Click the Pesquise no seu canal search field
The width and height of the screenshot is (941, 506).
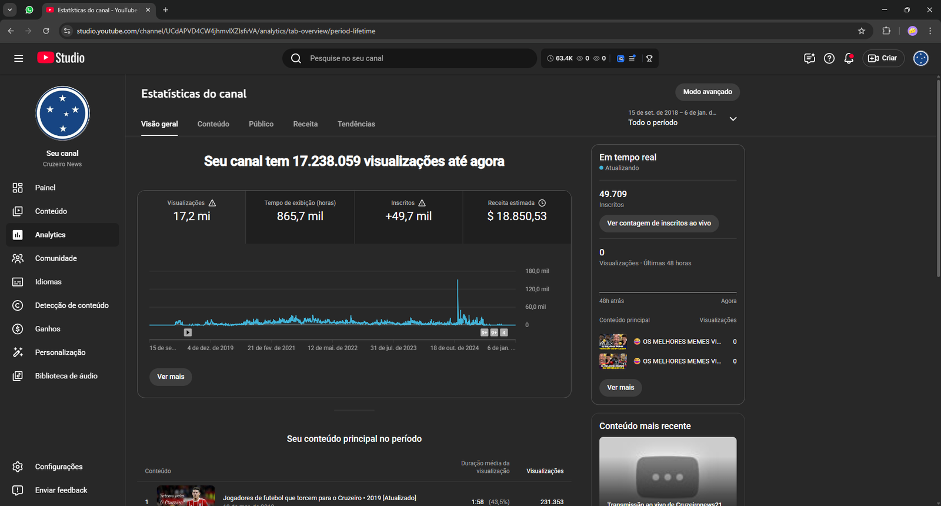click(x=412, y=58)
